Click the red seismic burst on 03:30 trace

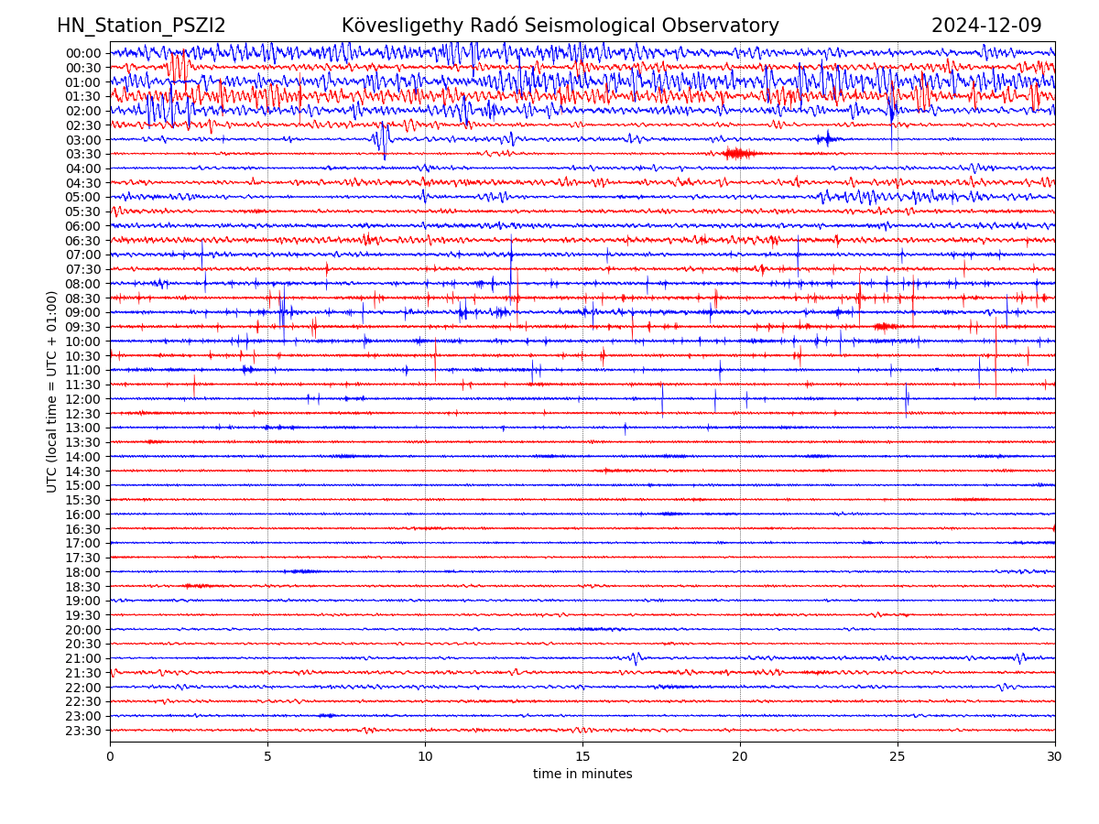pyautogui.click(x=738, y=153)
